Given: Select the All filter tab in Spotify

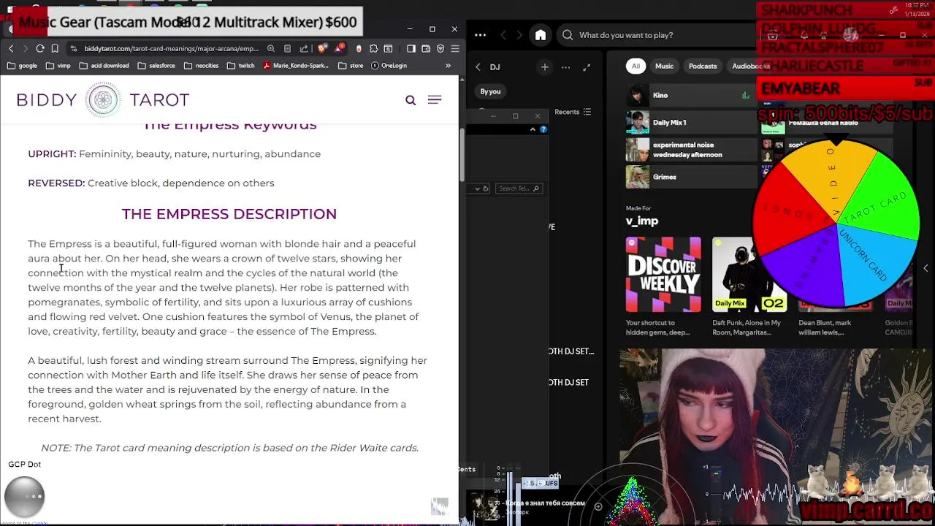Looking at the screenshot, I should point(636,66).
